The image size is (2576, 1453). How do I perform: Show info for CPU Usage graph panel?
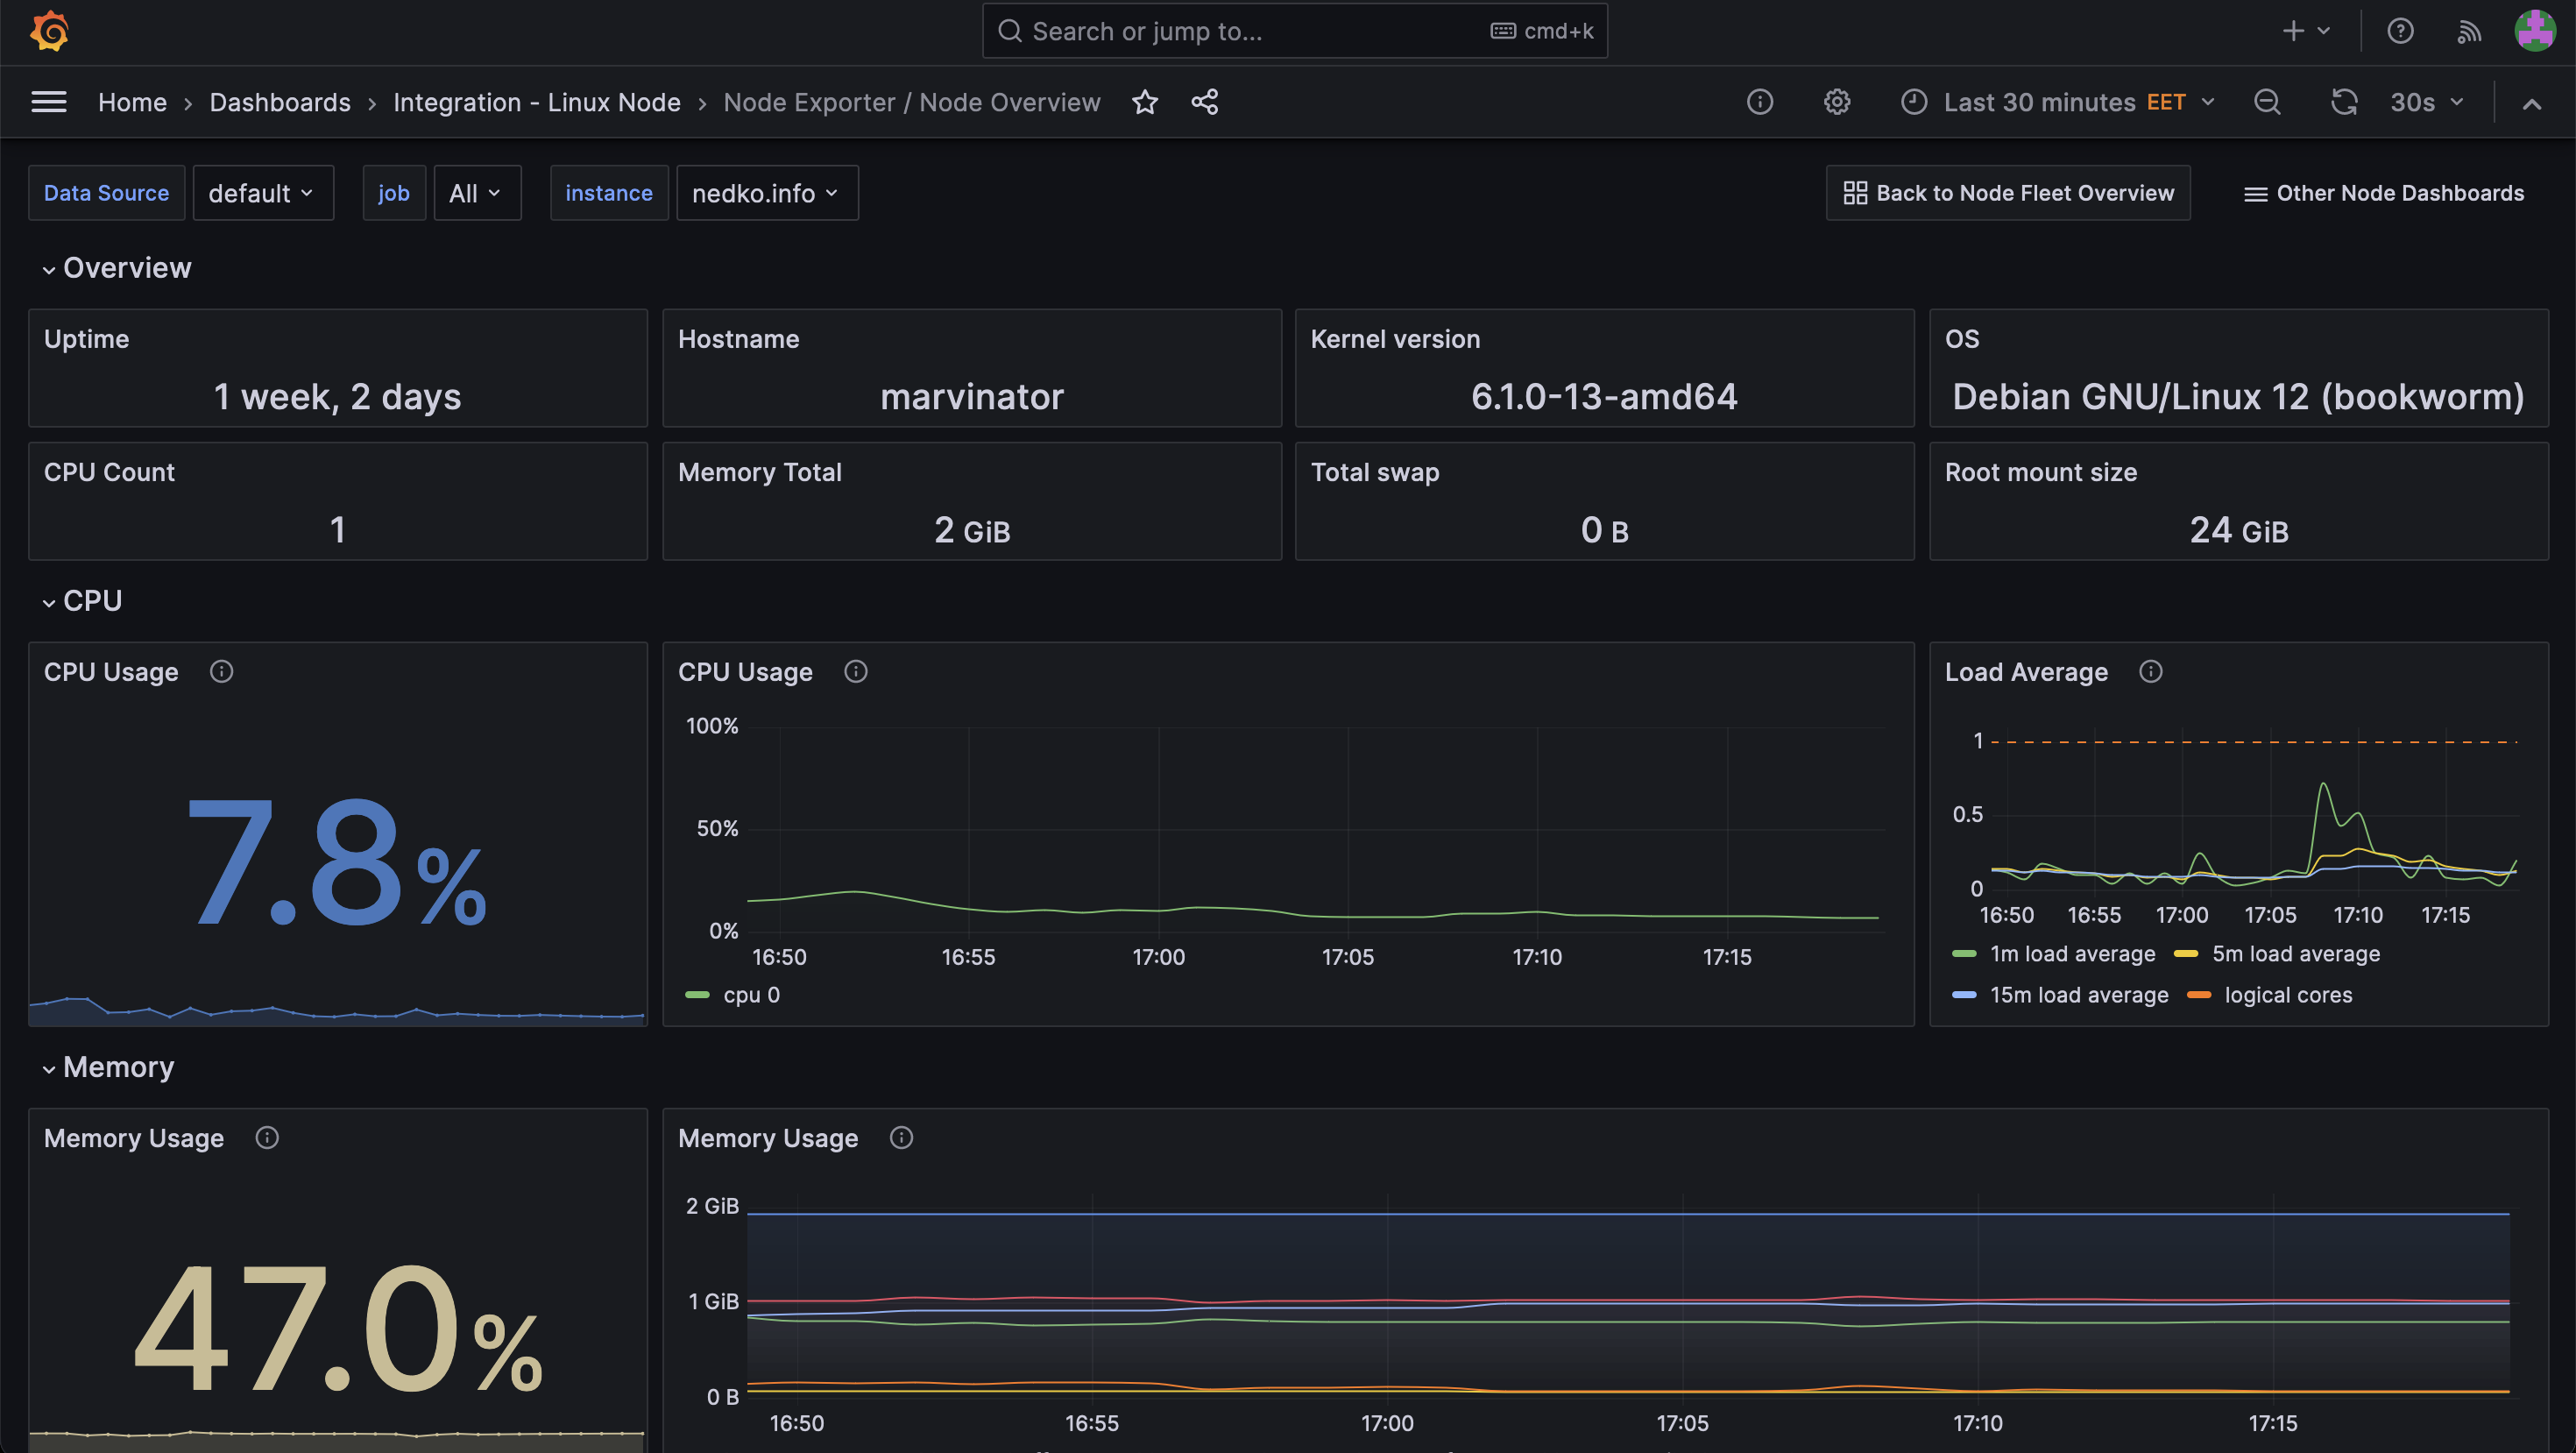[x=856, y=672]
